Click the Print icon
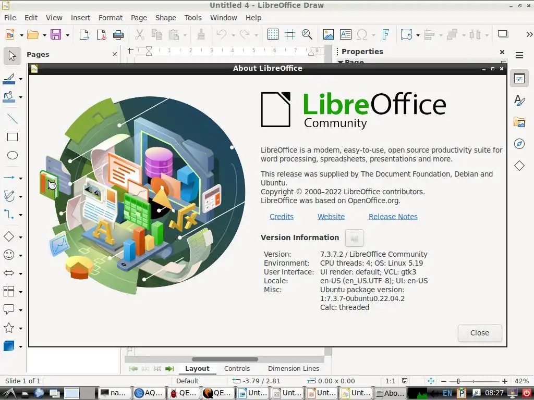Screen dimensions: 534x400 click(118, 34)
